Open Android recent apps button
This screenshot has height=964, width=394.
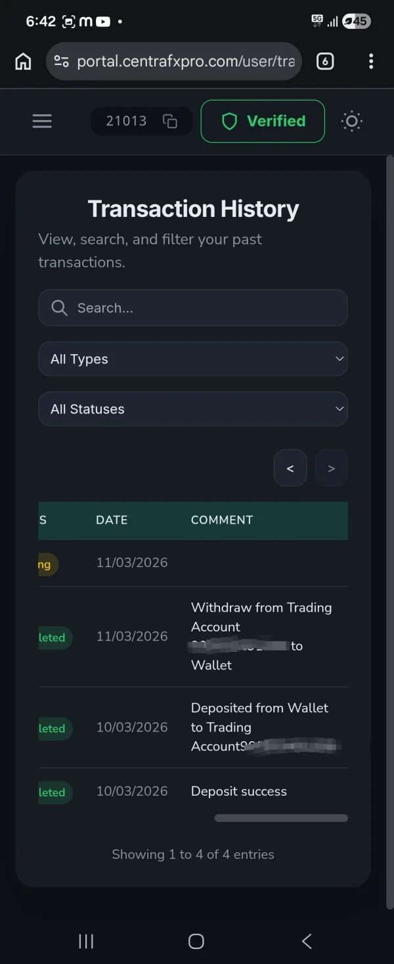click(86, 941)
